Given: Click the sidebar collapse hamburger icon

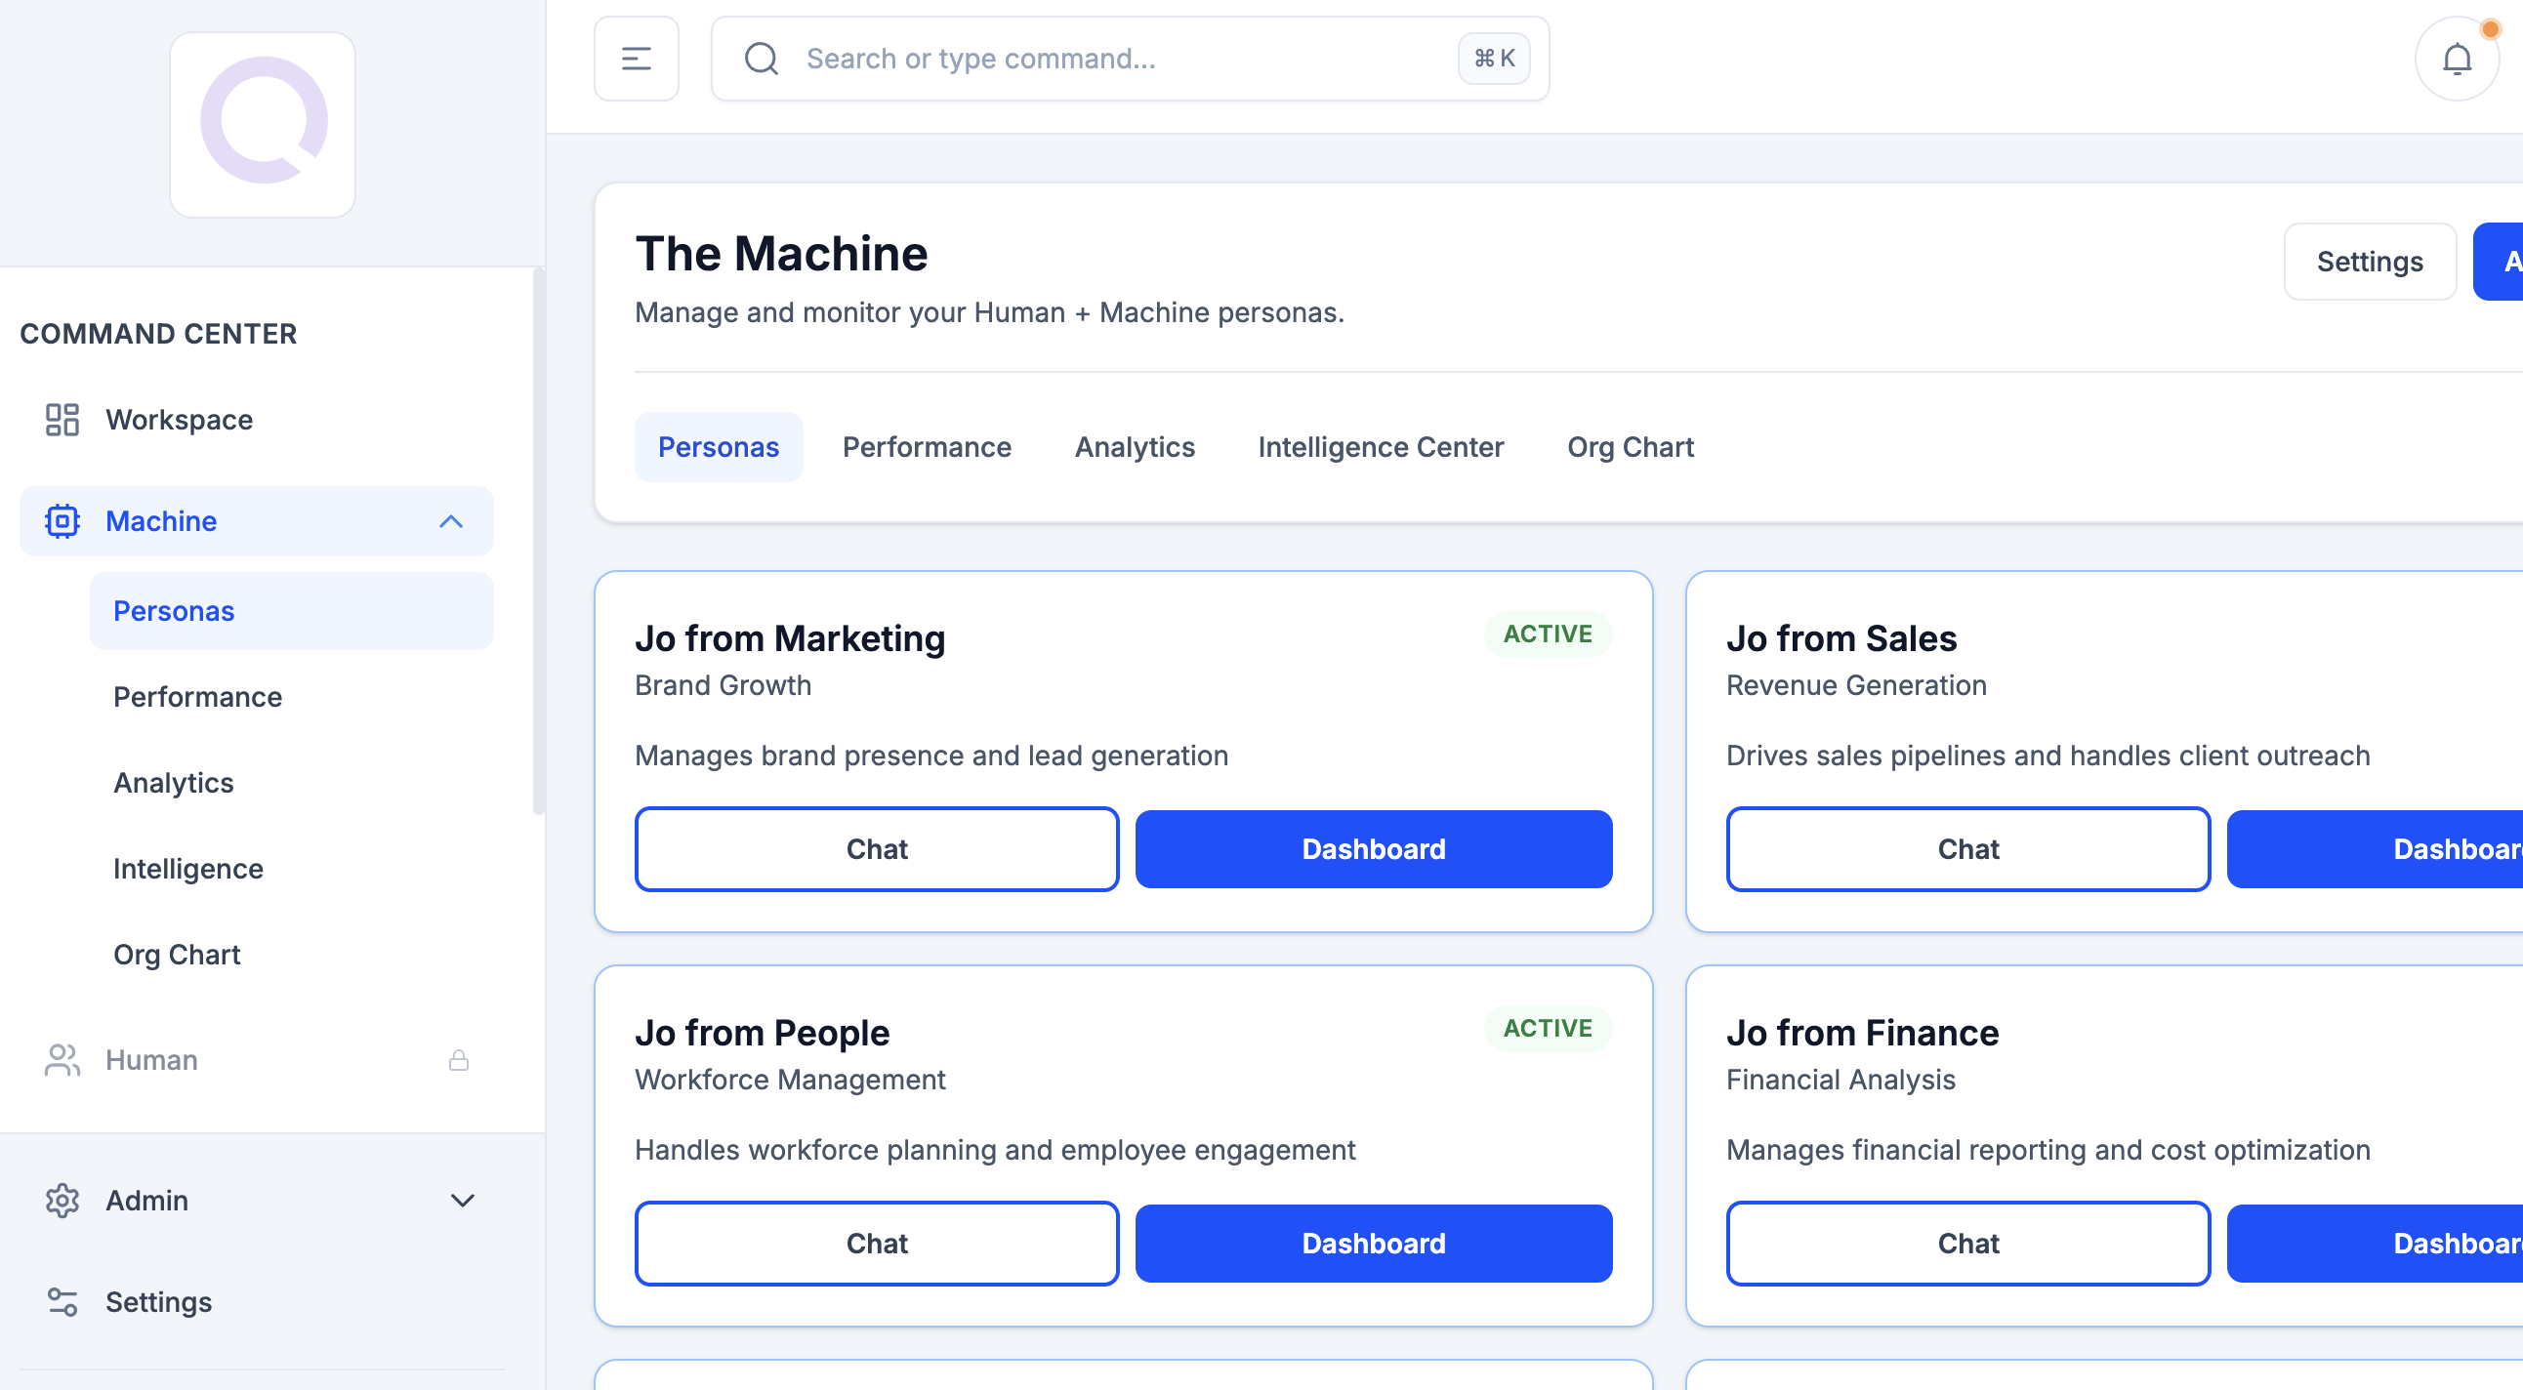Looking at the screenshot, I should pyautogui.click(x=636, y=59).
